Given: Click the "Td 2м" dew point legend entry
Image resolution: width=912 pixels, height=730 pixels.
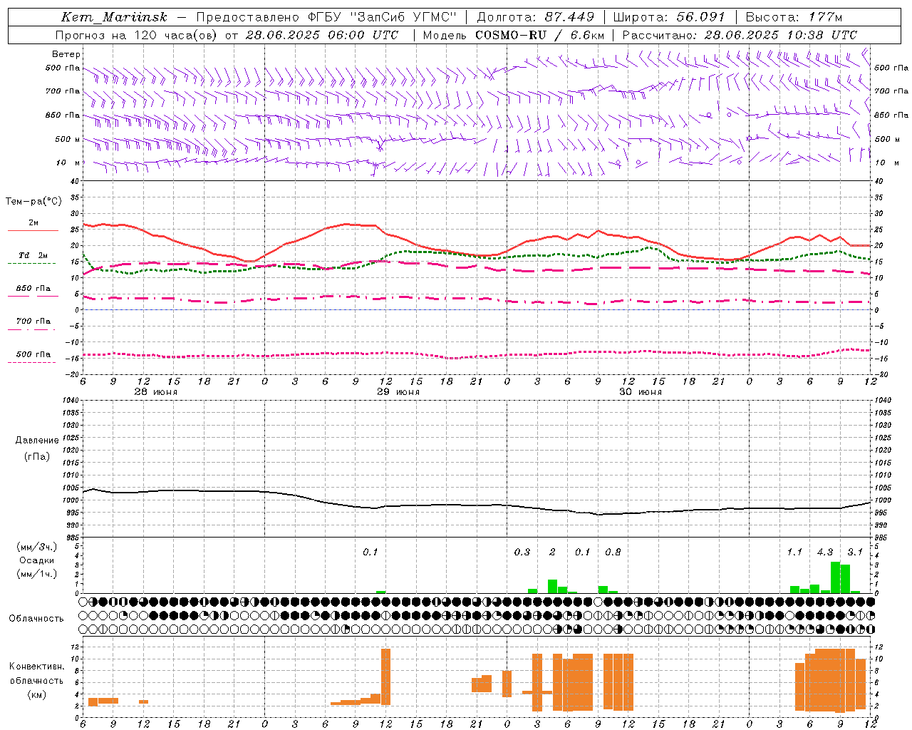Looking at the screenshot, I should (33, 255).
